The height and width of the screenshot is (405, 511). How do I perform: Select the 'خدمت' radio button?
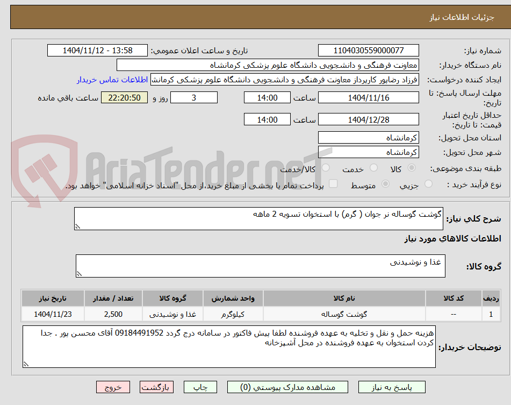(x=374, y=168)
